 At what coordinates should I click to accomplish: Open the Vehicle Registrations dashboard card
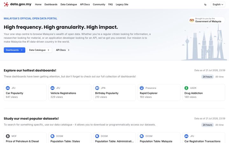coord(70,92)
